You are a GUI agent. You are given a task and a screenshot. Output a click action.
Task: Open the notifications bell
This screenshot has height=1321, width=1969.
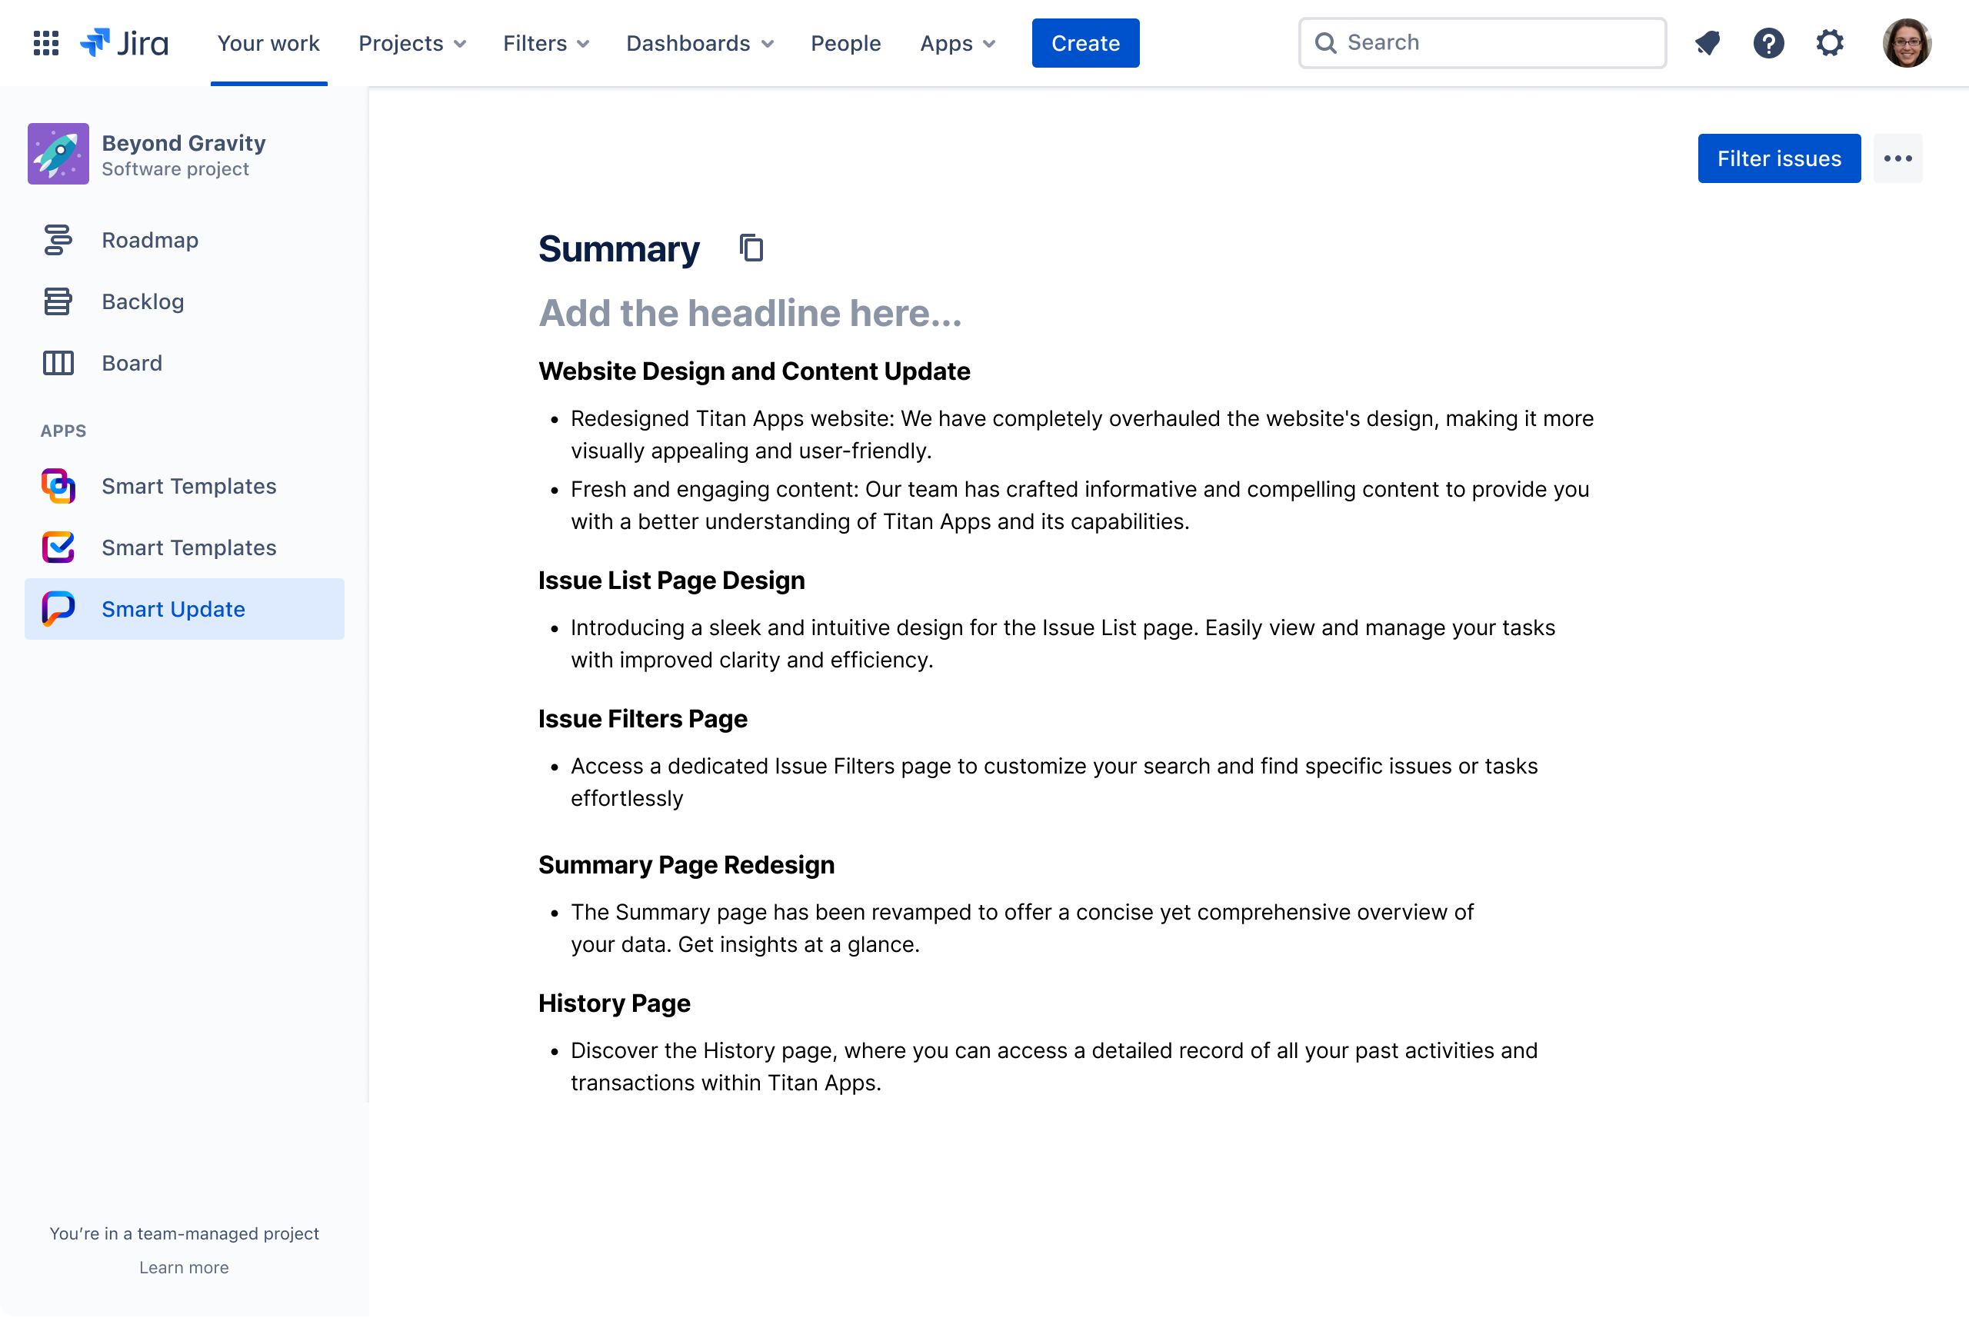1707,43
